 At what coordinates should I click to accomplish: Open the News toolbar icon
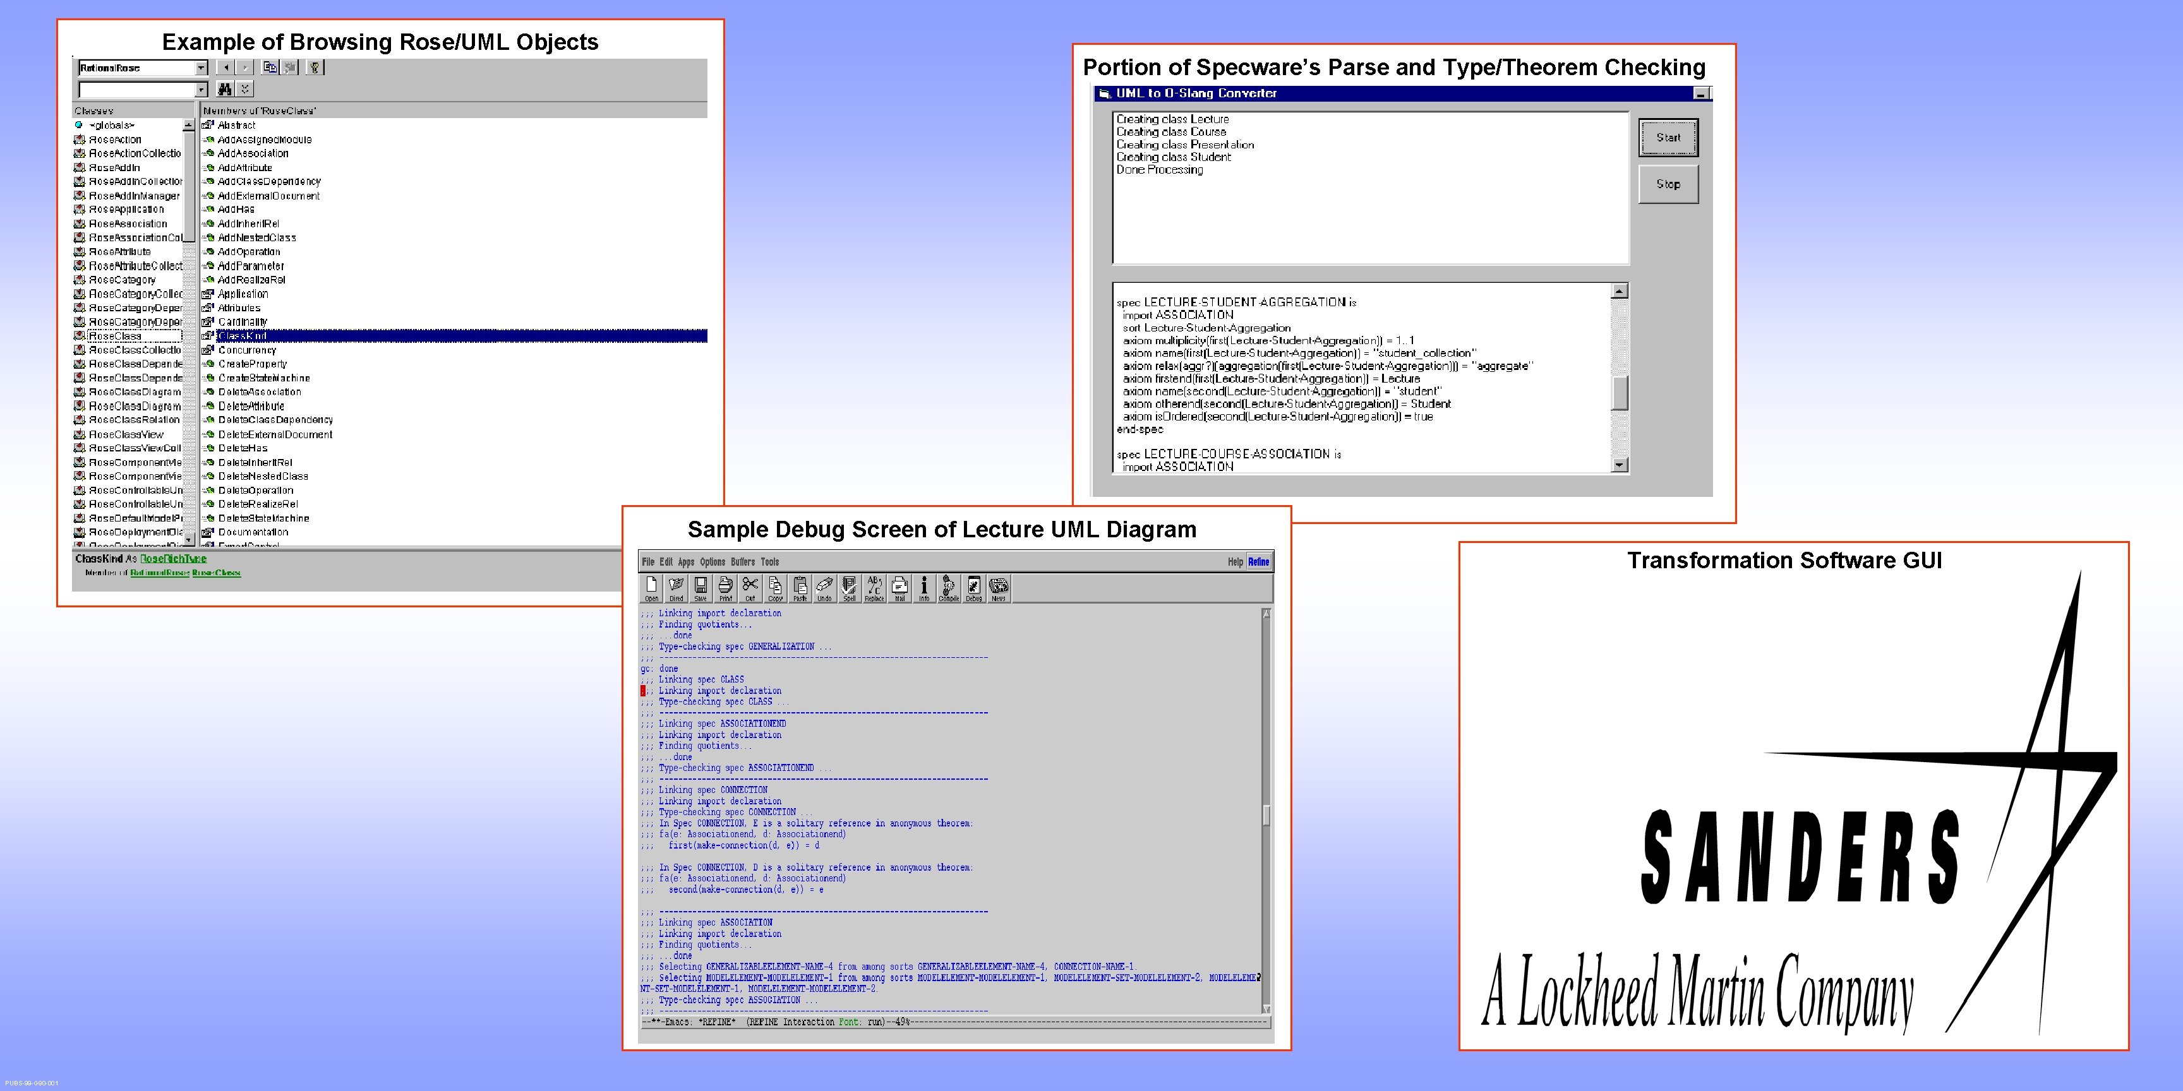coord(999,587)
